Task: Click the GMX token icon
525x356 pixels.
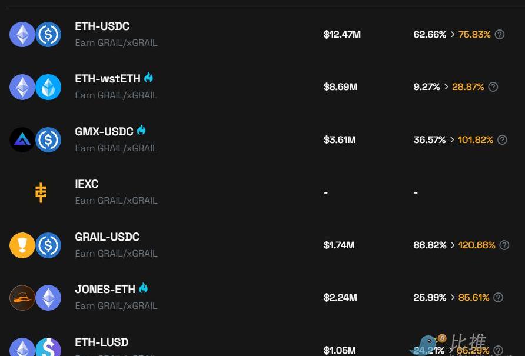Action: (22, 140)
